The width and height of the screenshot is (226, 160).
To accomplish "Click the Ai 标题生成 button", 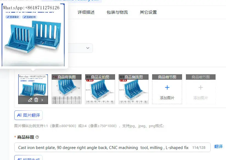I will pos(28,158).
